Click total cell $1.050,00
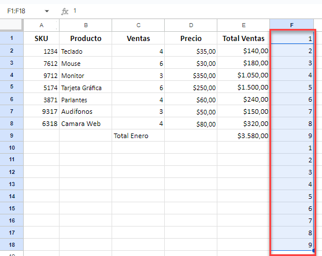Viewport: 322px width, 256px height. click(x=243, y=75)
